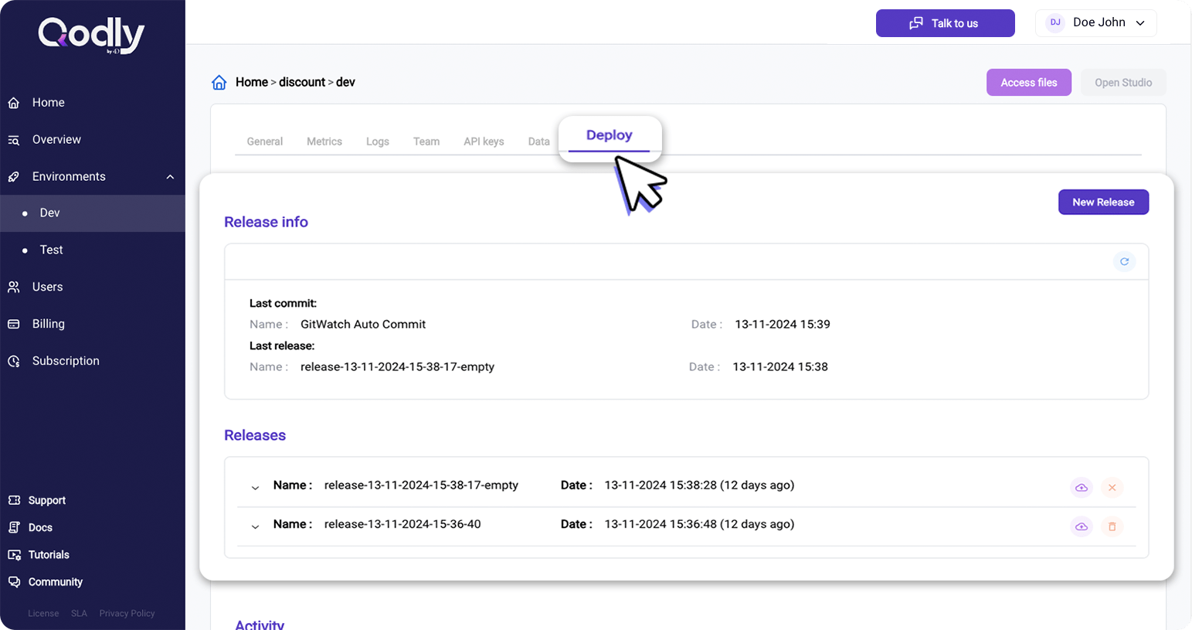Image resolution: width=1192 pixels, height=630 pixels.
Task: Collapse the Environments sidebar section
Action: click(x=170, y=177)
